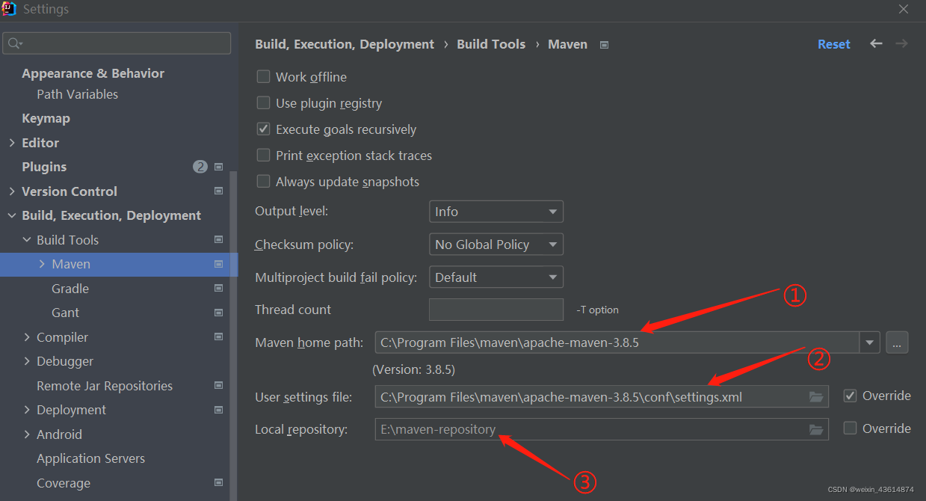Open Plugins settings page
Screen dimensions: 926x501
[44, 167]
